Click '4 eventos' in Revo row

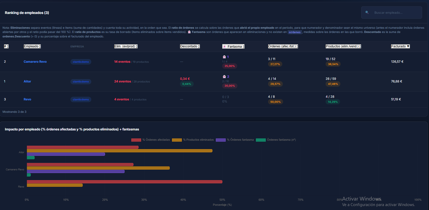(121, 99)
